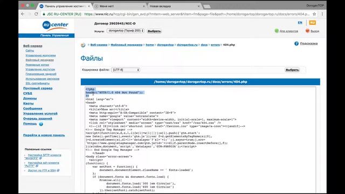Click docs in the breadcrumb
The width and height of the screenshot is (345, 194).
(204, 45)
